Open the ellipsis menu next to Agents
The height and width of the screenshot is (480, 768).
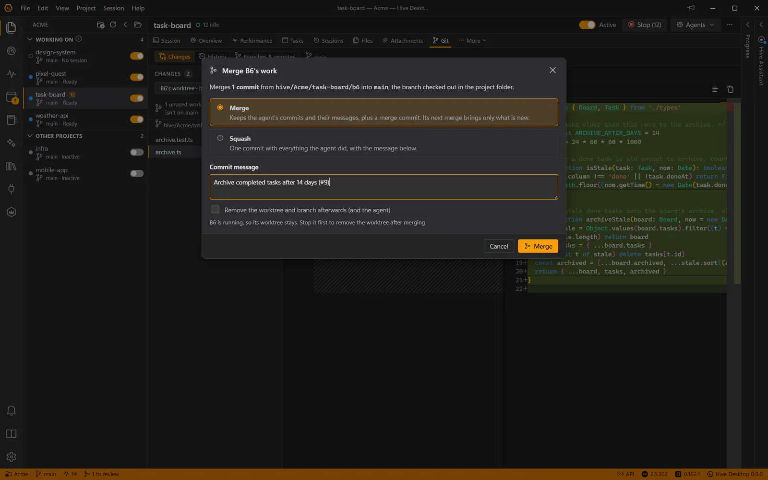[x=730, y=24]
